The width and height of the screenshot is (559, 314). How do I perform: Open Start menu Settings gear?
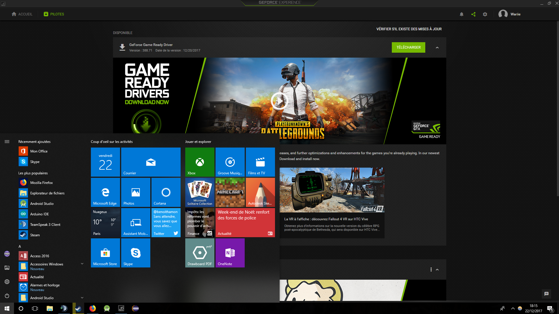point(7,282)
